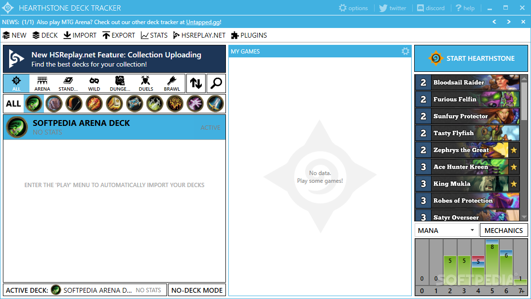The image size is (531, 299).
Task: Show ALL deck types tab
Action: (16, 83)
